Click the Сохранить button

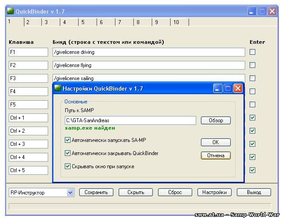pyautogui.click(x=96, y=192)
